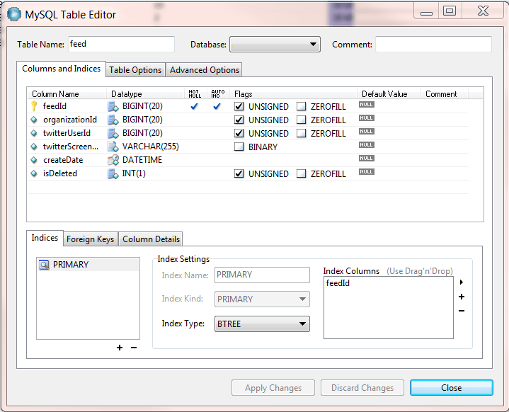Click the VARCHAR(255) datatype icon
Image resolution: width=509 pixels, height=412 pixels.
(x=113, y=147)
